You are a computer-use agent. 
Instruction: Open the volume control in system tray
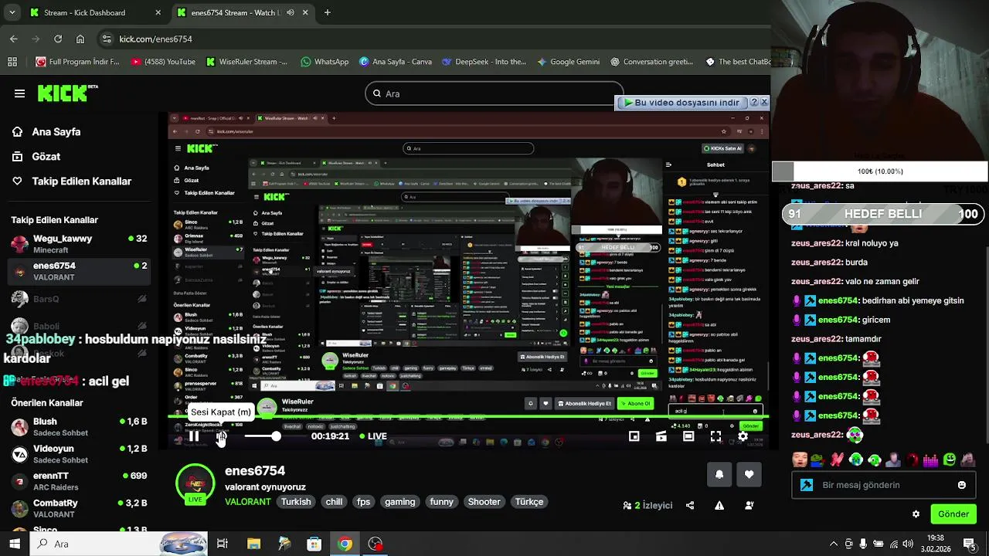pos(908,544)
